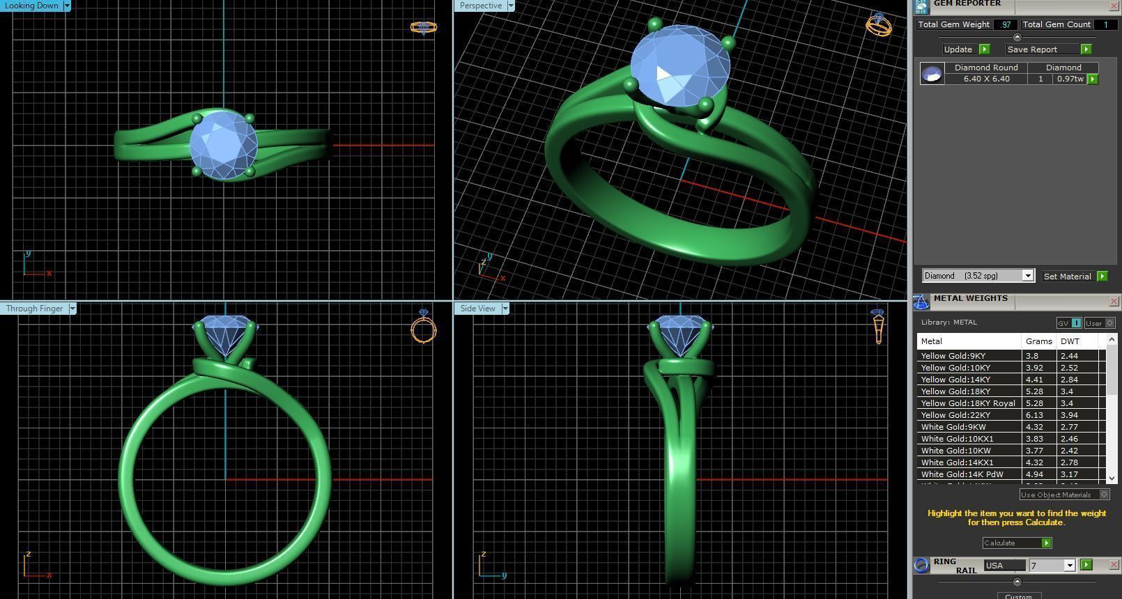1122x599 pixels.
Task: Select the Yellow Gold:22KY row
Action: pos(1011,415)
